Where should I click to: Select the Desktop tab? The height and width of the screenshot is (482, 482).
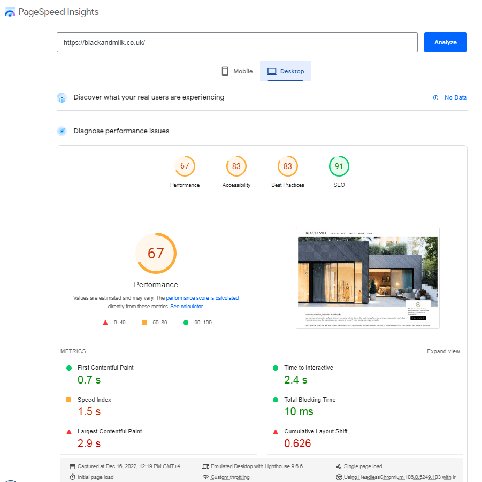[x=286, y=71]
